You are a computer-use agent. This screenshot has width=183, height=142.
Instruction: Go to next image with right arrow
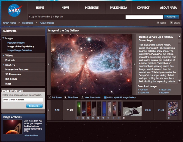click(134, 64)
